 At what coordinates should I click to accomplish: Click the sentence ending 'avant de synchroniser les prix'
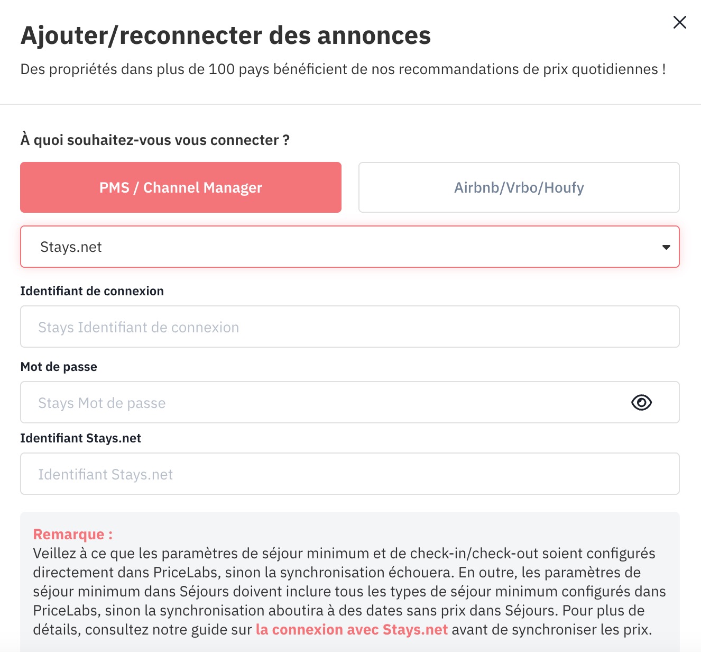(x=552, y=630)
